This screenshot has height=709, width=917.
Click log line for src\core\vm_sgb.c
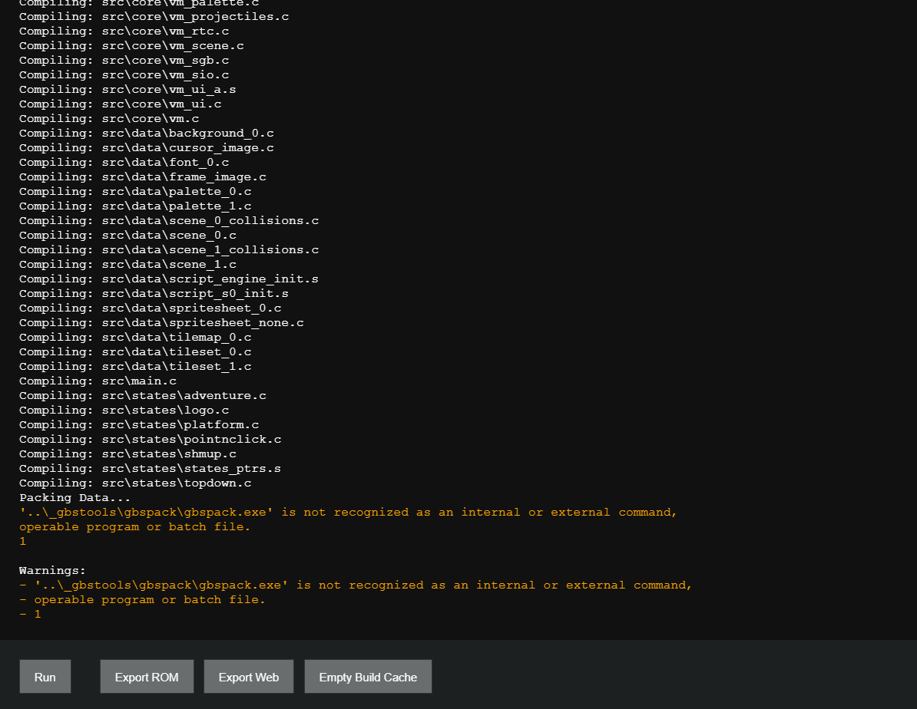pos(124,60)
